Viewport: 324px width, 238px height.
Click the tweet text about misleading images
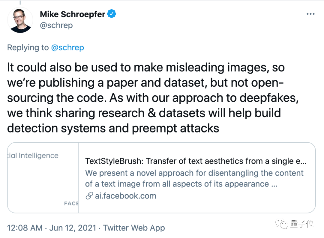pos(152,98)
